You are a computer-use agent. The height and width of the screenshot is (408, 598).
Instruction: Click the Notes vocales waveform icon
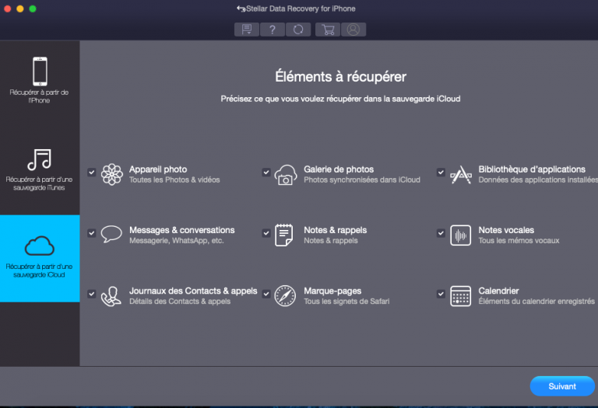460,235
